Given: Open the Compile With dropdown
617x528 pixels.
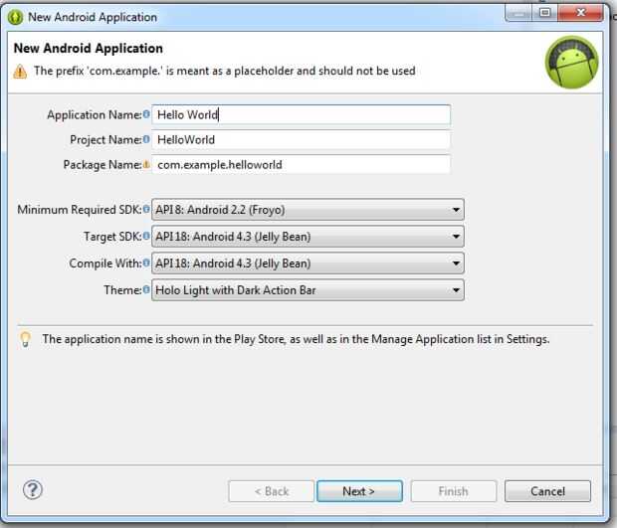Looking at the screenshot, I should coord(308,264).
